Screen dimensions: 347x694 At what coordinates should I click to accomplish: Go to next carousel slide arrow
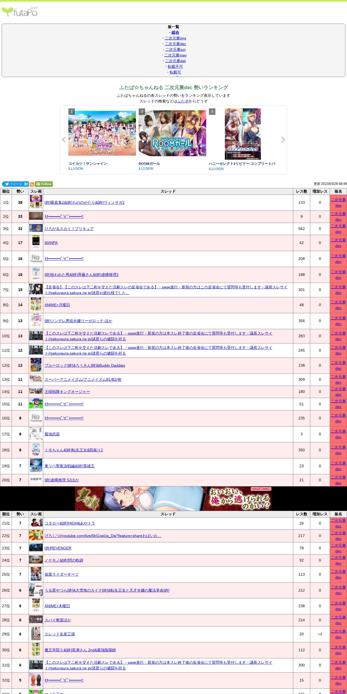tap(283, 140)
